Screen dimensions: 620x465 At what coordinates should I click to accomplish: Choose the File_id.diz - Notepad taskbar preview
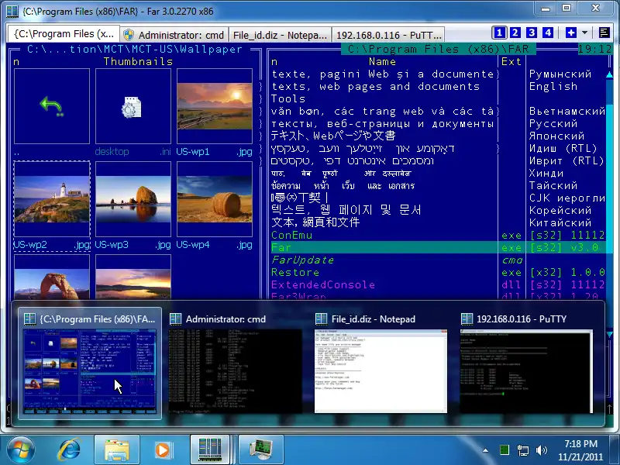tap(381, 363)
